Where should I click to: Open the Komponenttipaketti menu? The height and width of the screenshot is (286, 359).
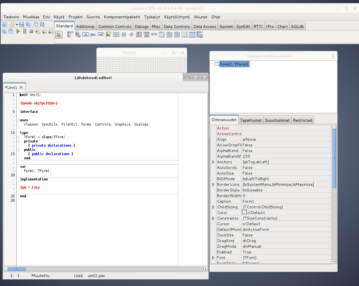(x=122, y=17)
